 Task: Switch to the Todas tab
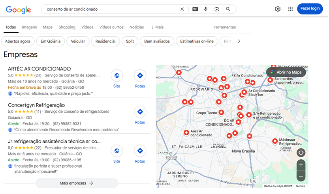tap(11, 27)
